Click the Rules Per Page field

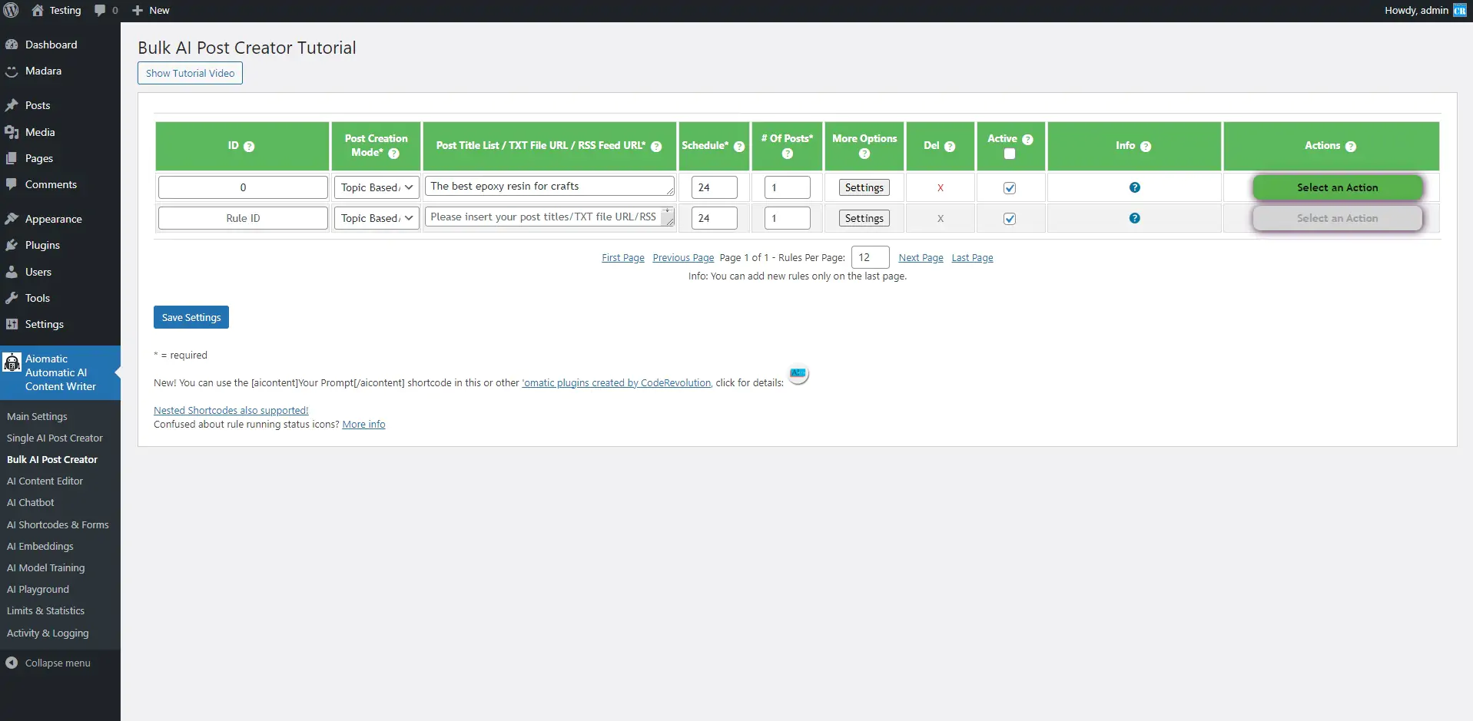(x=870, y=257)
